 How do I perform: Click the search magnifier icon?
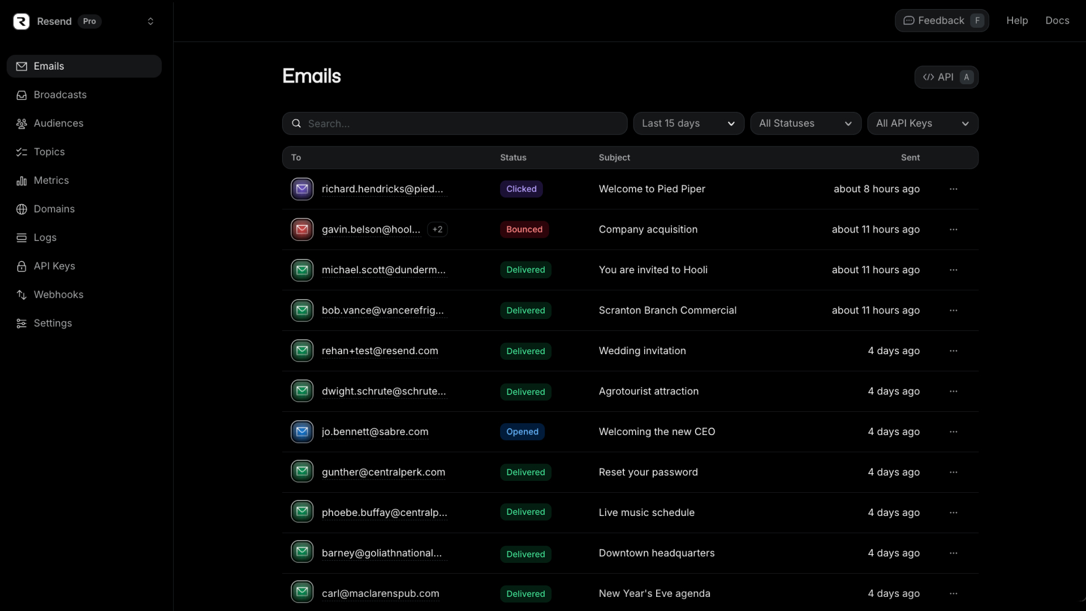pyautogui.click(x=296, y=123)
